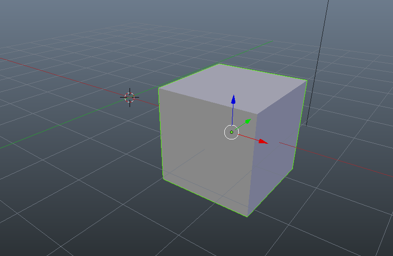Click the cube's top right corner
Image resolution: width=393 pixels, height=256 pixels.
click(x=307, y=79)
